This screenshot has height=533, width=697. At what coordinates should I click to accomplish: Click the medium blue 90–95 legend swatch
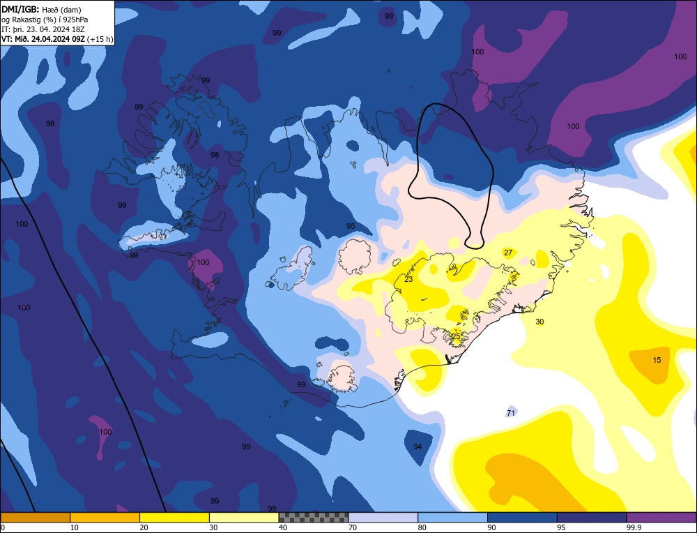pos(522,517)
